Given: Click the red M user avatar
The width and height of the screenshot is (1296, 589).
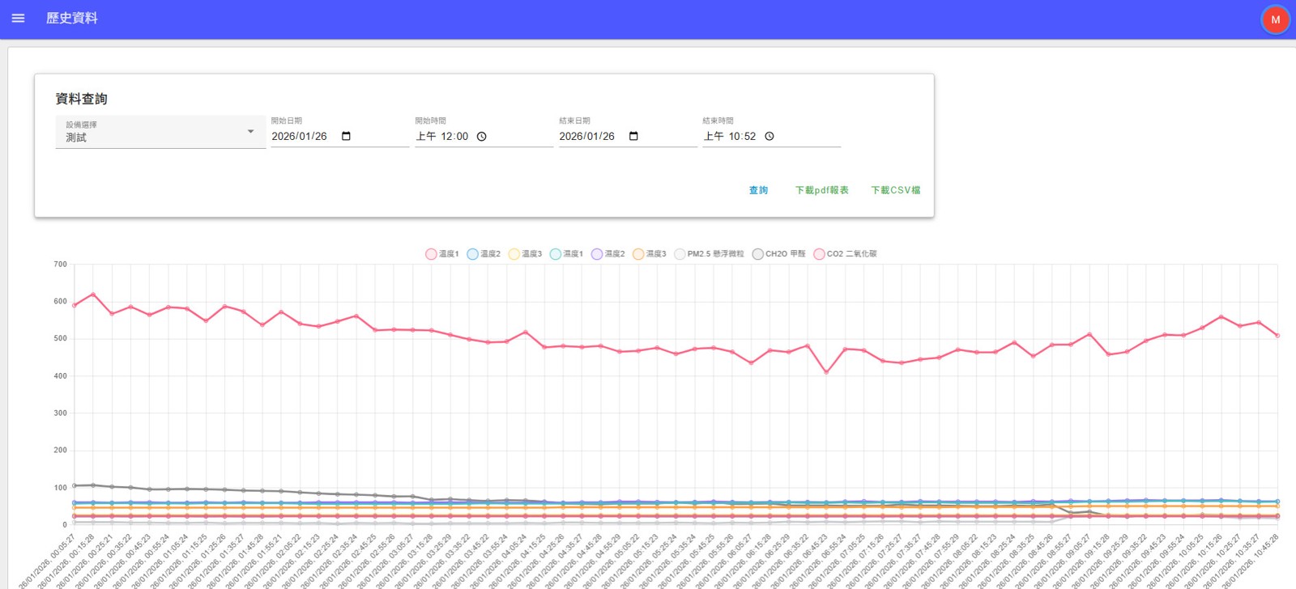Looking at the screenshot, I should click(1275, 19).
